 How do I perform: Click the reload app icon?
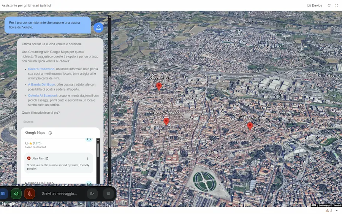pyautogui.click(x=329, y=5)
